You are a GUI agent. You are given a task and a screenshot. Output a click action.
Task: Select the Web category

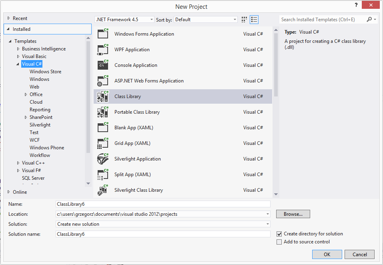click(34, 87)
